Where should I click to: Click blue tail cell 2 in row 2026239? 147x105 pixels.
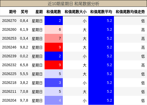coord(54,56)
